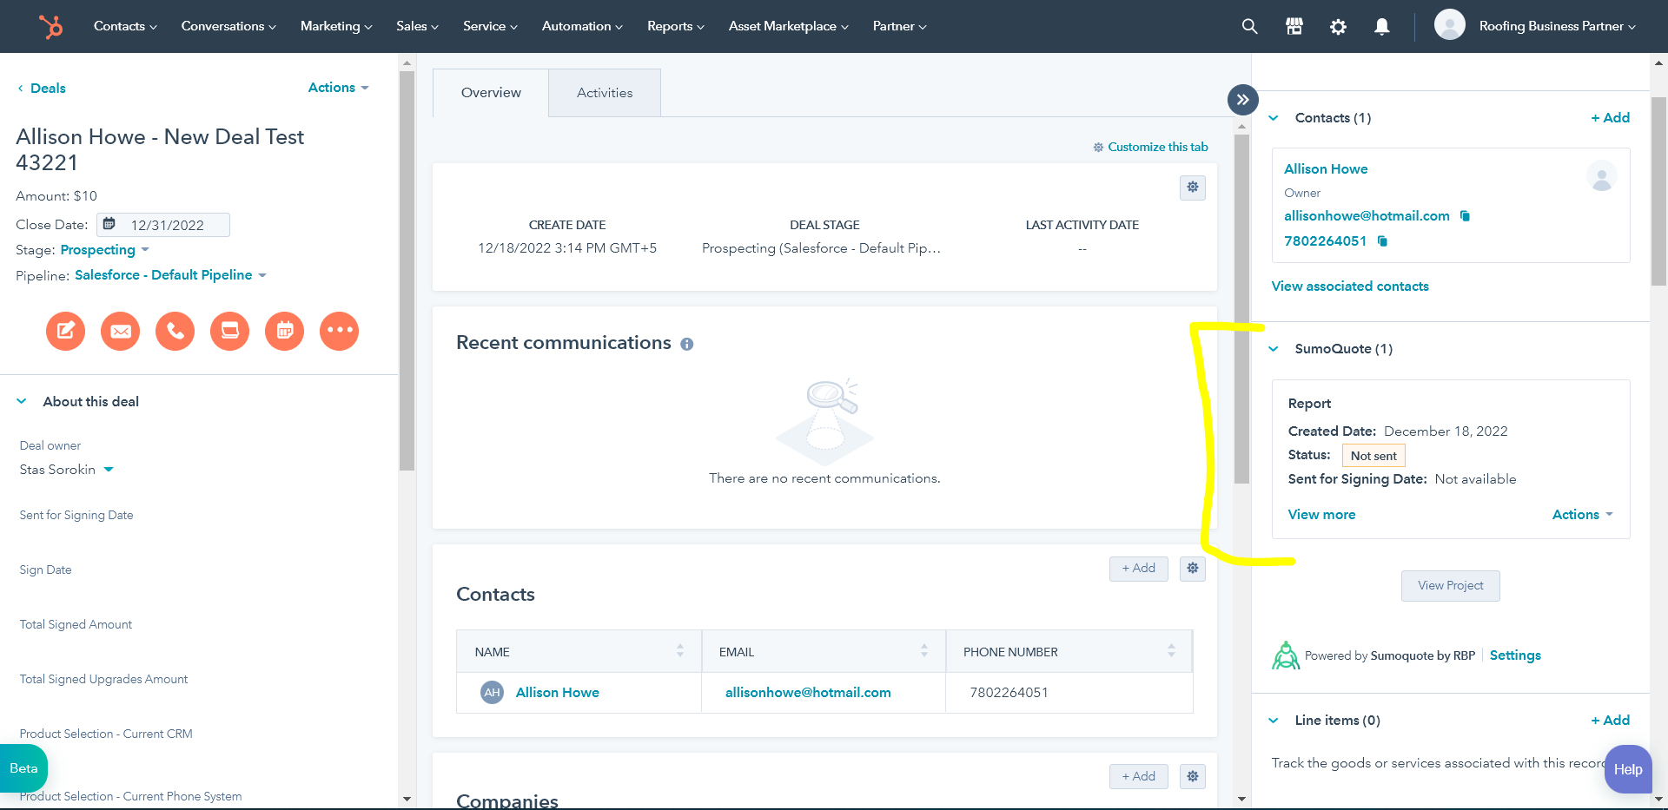Open the Contacts card settings gear
This screenshot has width=1668, height=810.
[x=1193, y=569]
